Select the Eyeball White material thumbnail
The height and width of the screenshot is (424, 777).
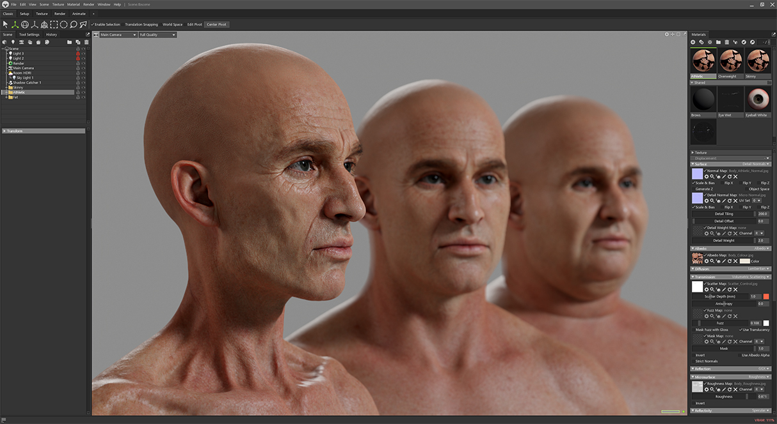[758, 100]
